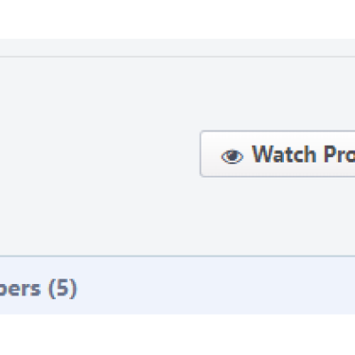Click the gray project details panel

pyautogui.click(x=177, y=156)
